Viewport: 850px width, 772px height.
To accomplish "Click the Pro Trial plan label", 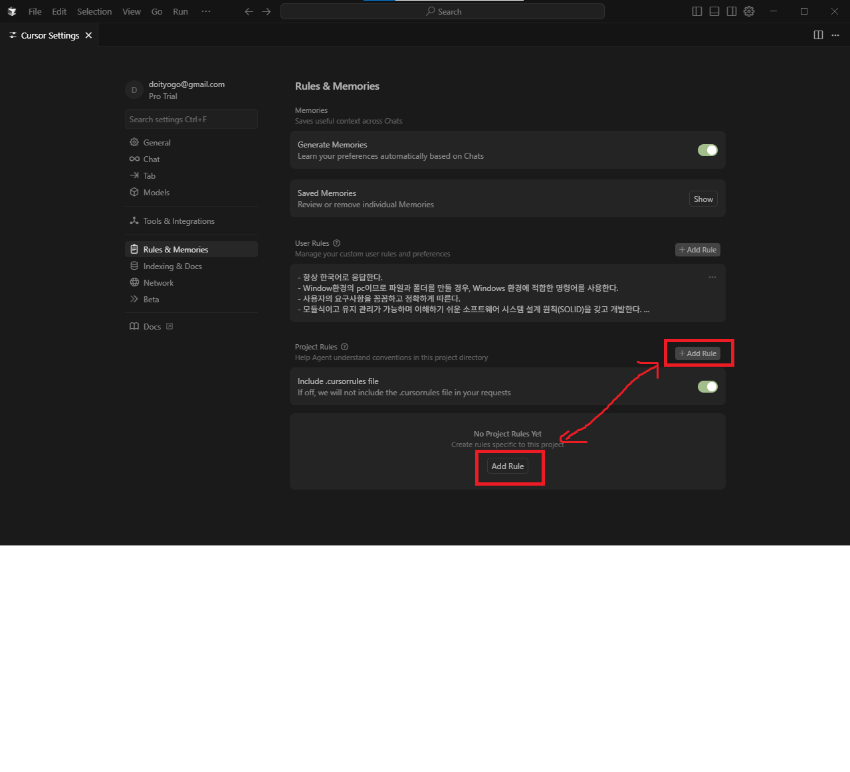I will pos(163,96).
